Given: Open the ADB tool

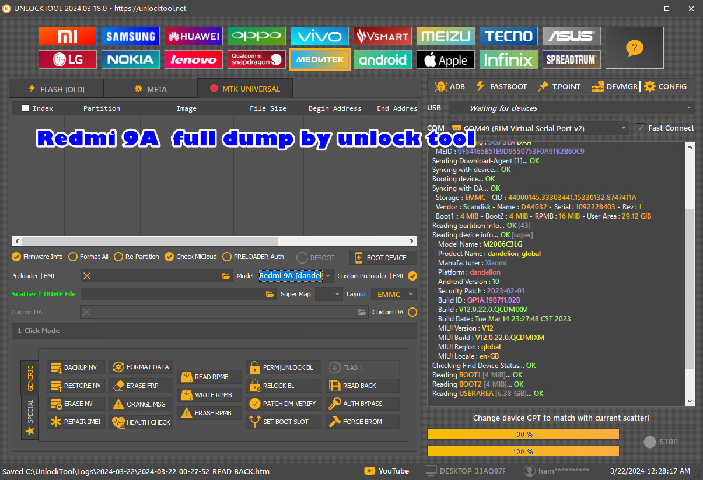Looking at the screenshot, I should click(449, 86).
